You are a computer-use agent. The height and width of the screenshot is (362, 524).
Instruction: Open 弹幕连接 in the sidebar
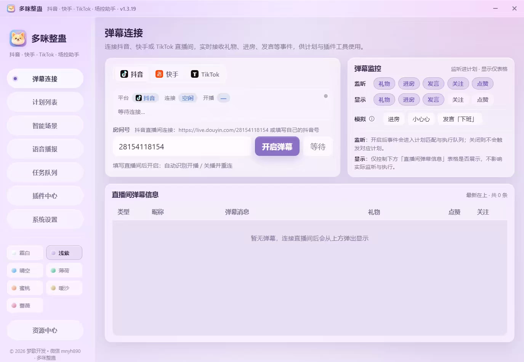45,79
